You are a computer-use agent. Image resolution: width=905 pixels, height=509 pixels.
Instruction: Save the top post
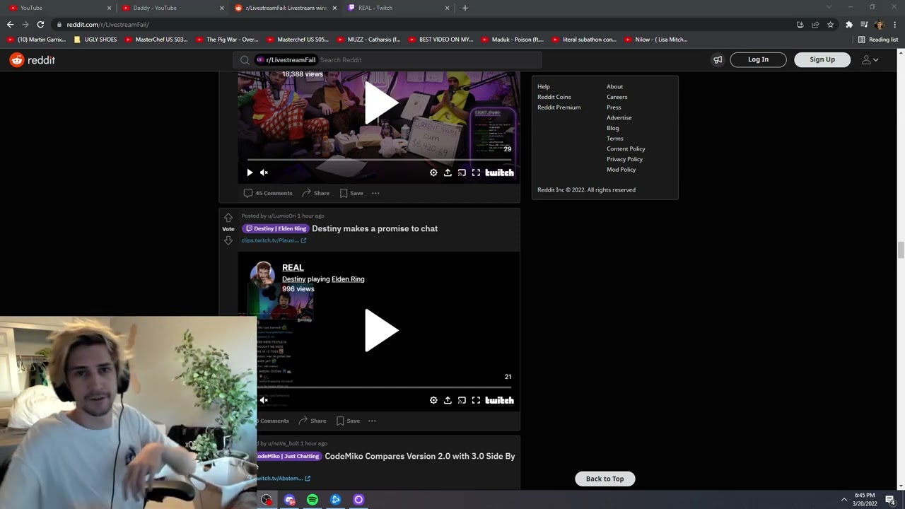[x=351, y=193]
